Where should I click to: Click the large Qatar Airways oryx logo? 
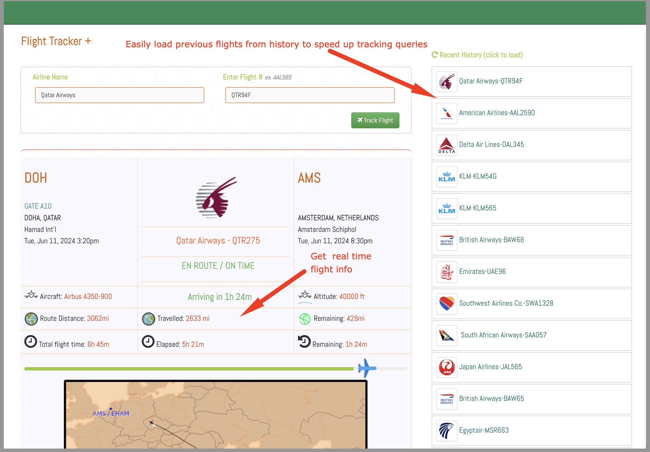point(216,197)
